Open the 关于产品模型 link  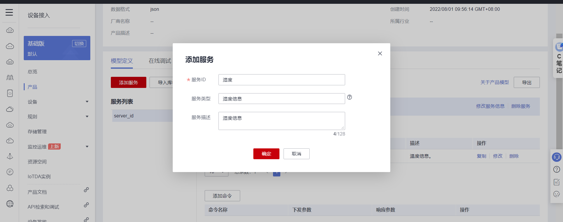(495, 83)
